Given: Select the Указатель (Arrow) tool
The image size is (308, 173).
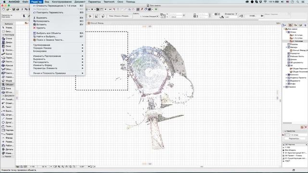Looking at the screenshot, I should (8, 28).
